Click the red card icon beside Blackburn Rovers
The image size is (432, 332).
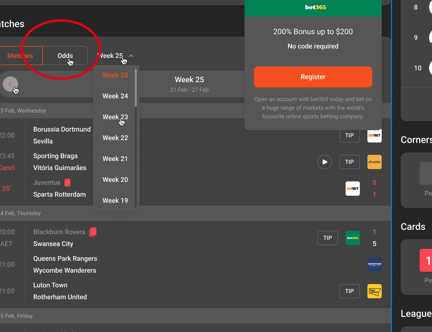[x=93, y=232]
